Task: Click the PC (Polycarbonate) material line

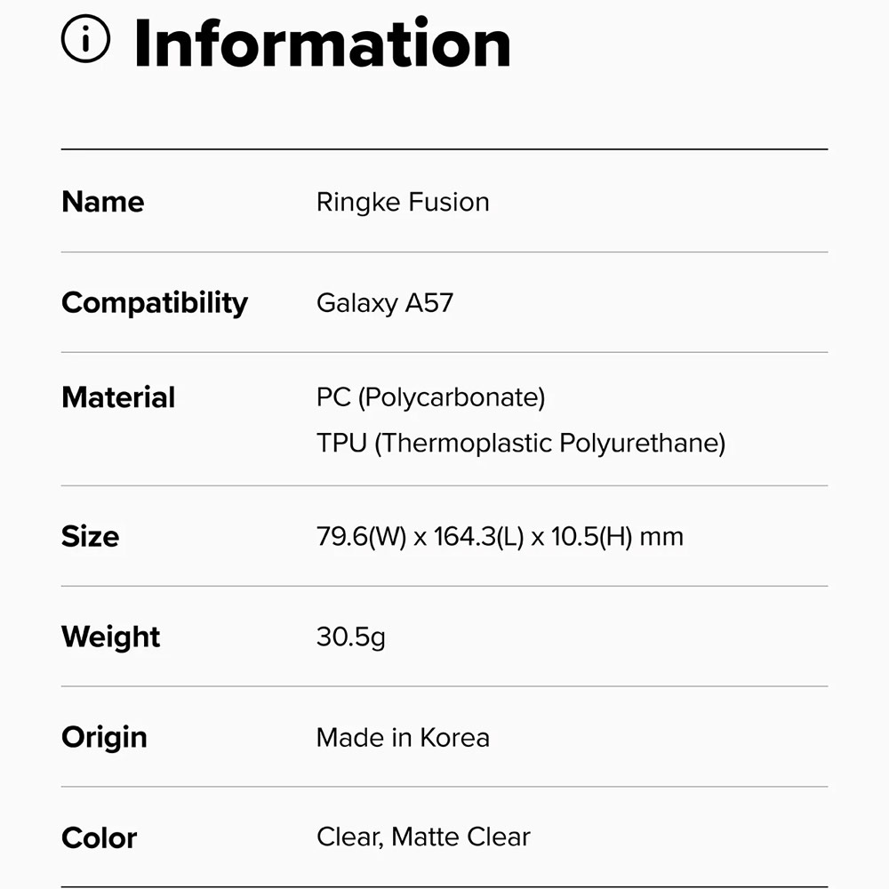Action: (430, 397)
